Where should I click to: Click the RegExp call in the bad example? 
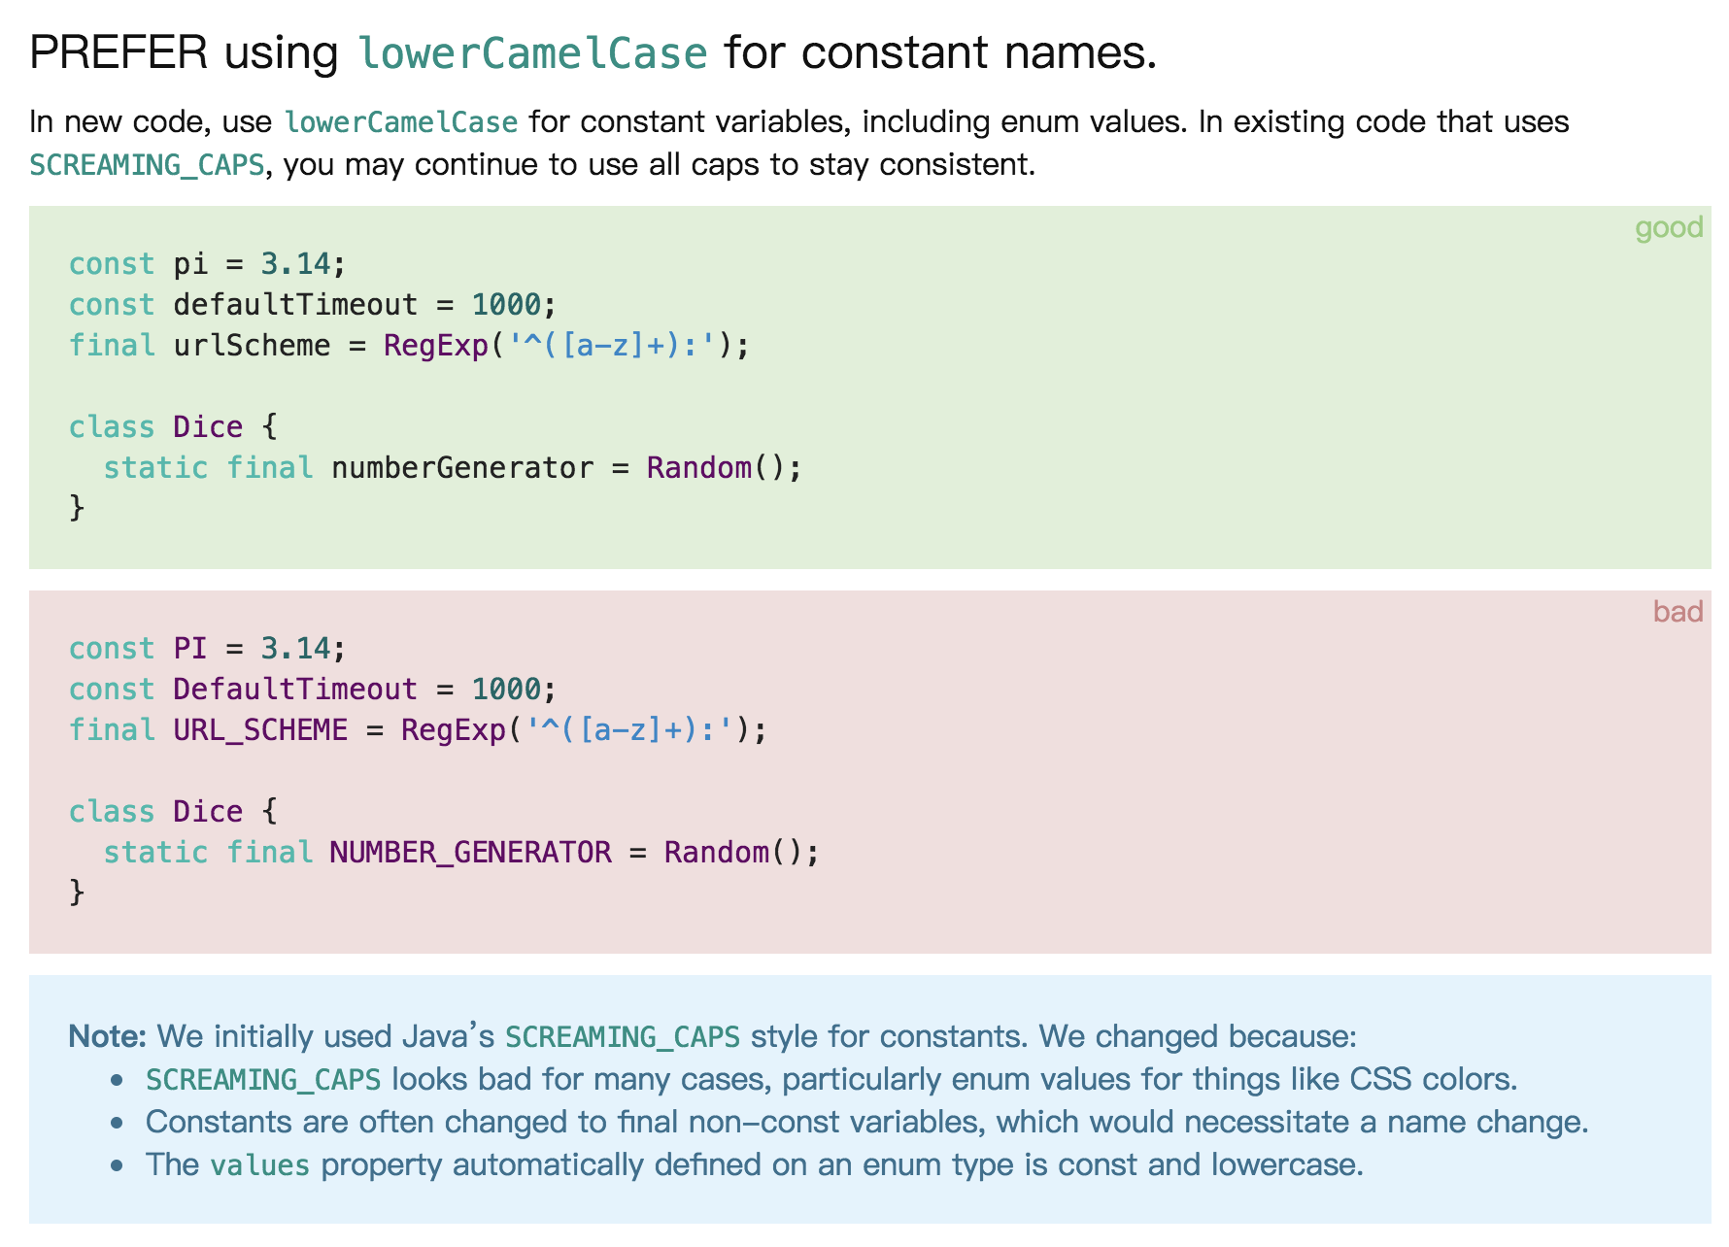coord(584,730)
